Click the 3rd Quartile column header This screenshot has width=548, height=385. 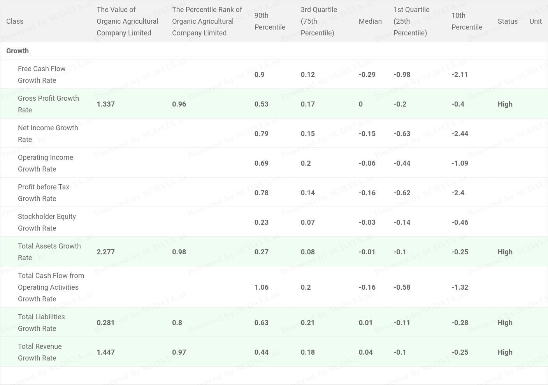(319, 21)
